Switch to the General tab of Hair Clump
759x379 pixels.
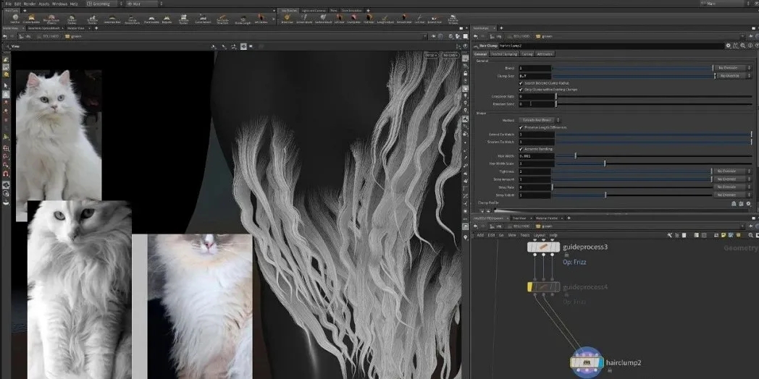tap(480, 54)
